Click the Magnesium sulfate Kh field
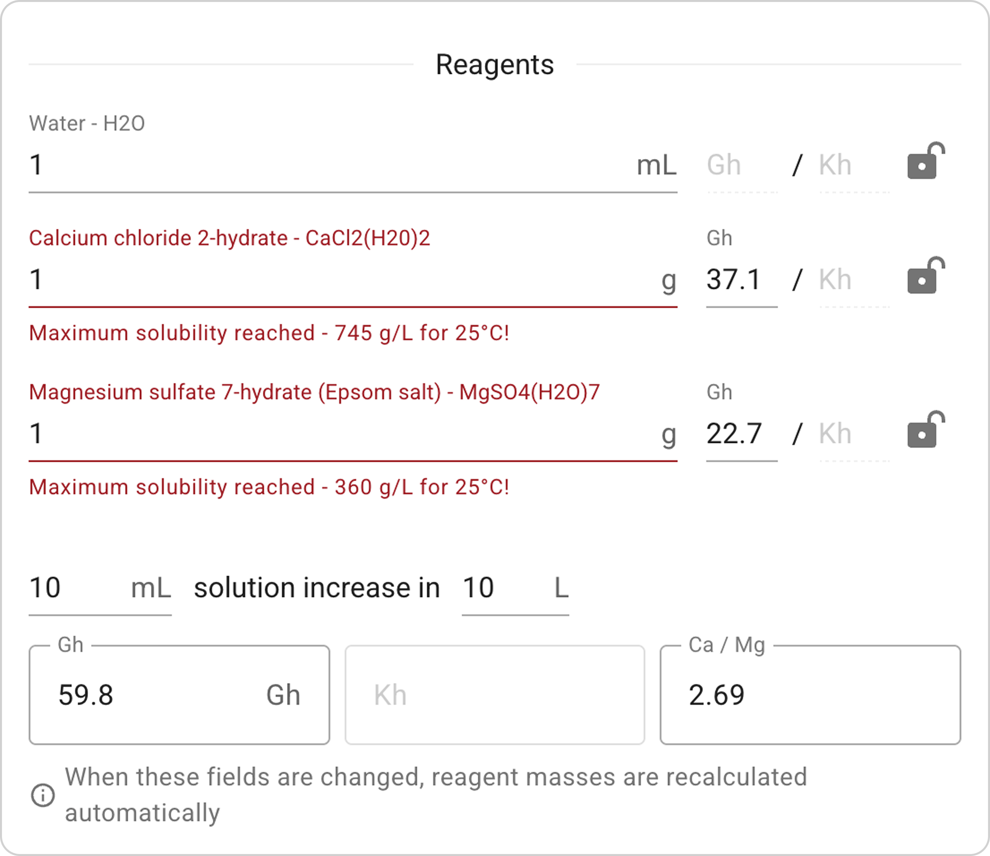Viewport: 990px width, 856px height. click(x=853, y=434)
